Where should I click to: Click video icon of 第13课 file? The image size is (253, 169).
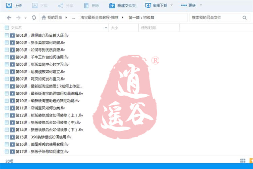[12, 123]
